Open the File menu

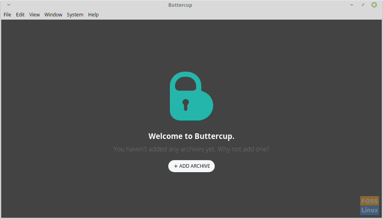click(7, 15)
